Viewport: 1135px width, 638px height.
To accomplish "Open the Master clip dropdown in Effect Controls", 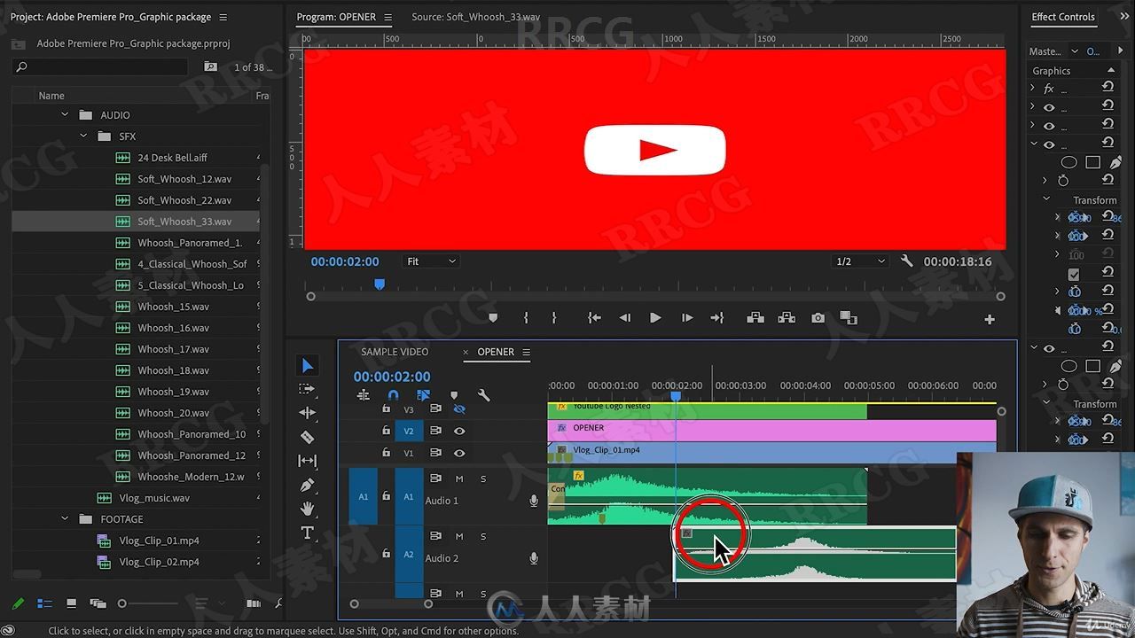I will pyautogui.click(x=1074, y=51).
